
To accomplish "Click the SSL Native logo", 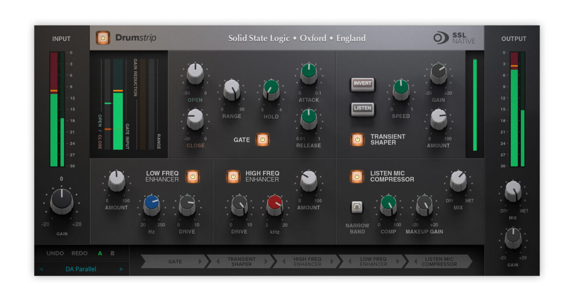I will [454, 38].
